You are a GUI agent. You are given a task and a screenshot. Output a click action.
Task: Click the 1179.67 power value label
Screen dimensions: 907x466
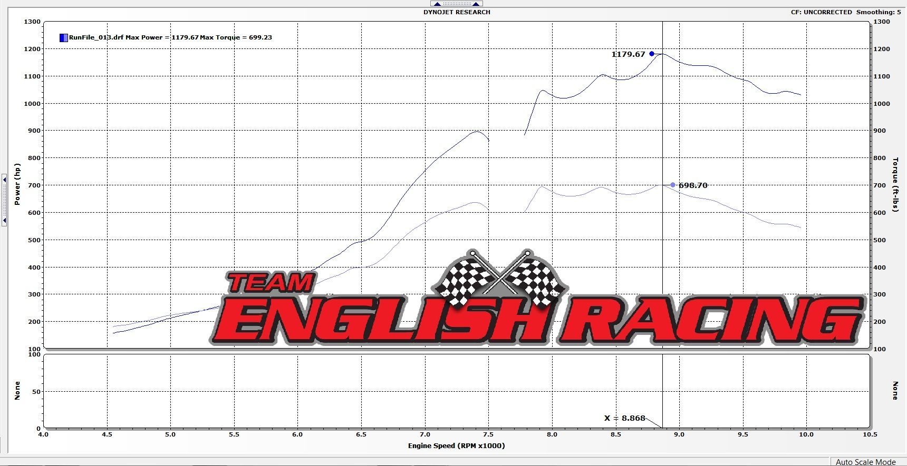pos(628,54)
